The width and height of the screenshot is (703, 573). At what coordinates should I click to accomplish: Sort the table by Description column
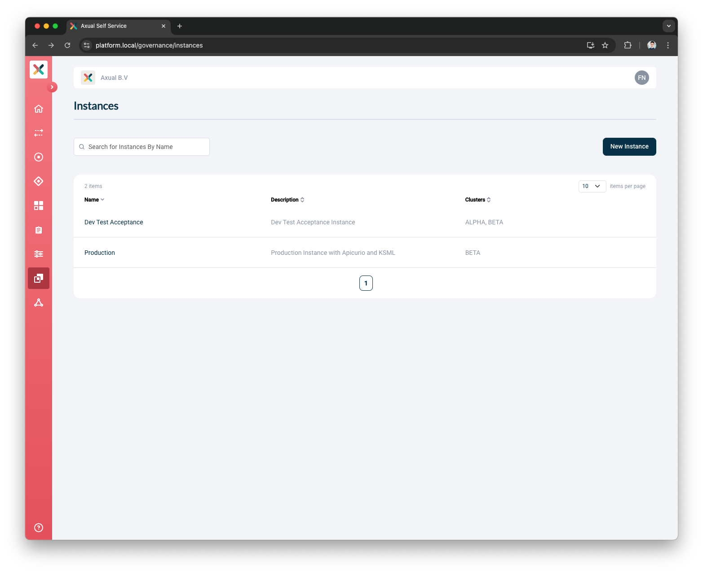[287, 200]
